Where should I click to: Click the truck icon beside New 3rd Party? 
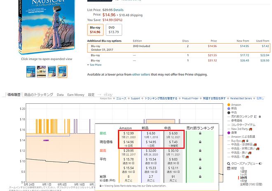pyautogui.click(x=251, y=129)
